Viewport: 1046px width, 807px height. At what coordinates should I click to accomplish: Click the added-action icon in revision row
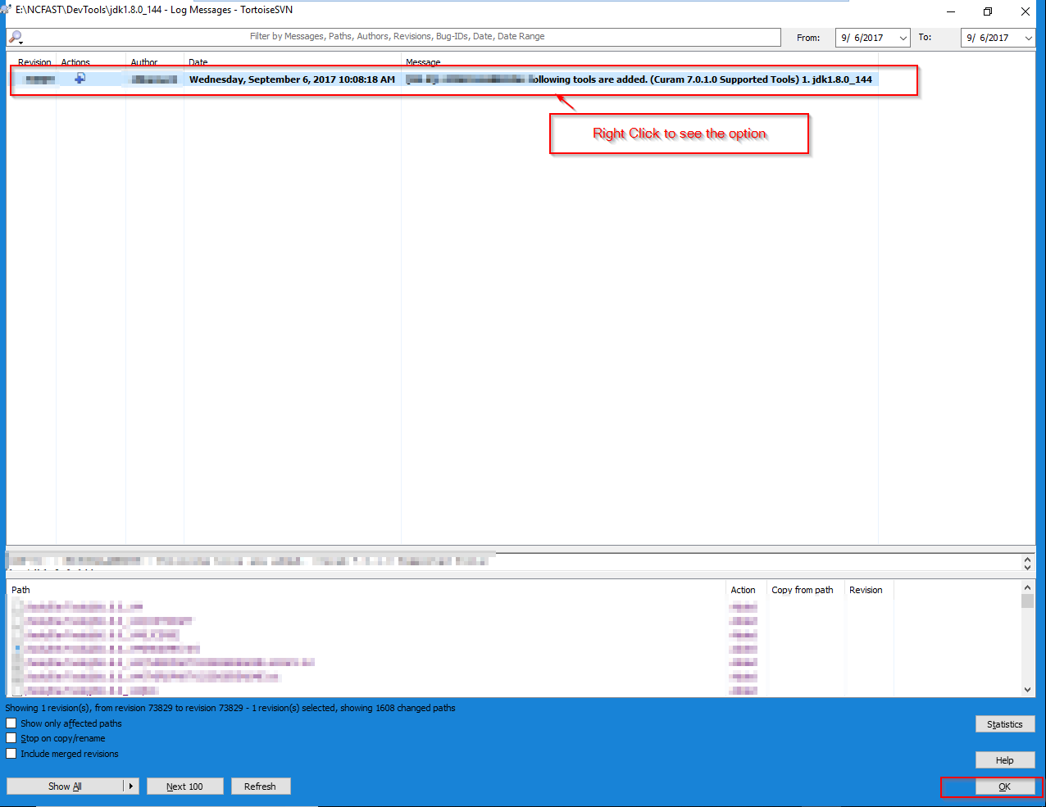click(80, 79)
